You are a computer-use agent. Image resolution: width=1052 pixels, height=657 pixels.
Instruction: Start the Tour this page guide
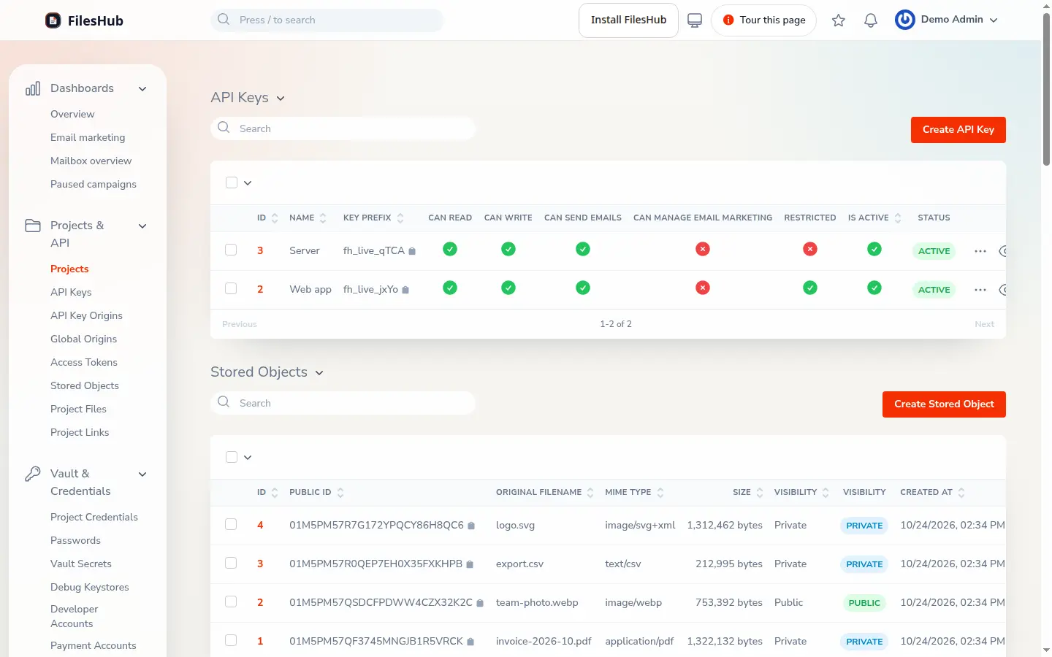763,20
